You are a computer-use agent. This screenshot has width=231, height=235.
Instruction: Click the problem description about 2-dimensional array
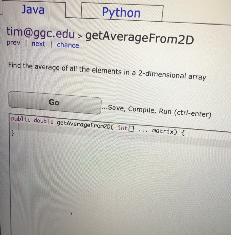pos(107,71)
